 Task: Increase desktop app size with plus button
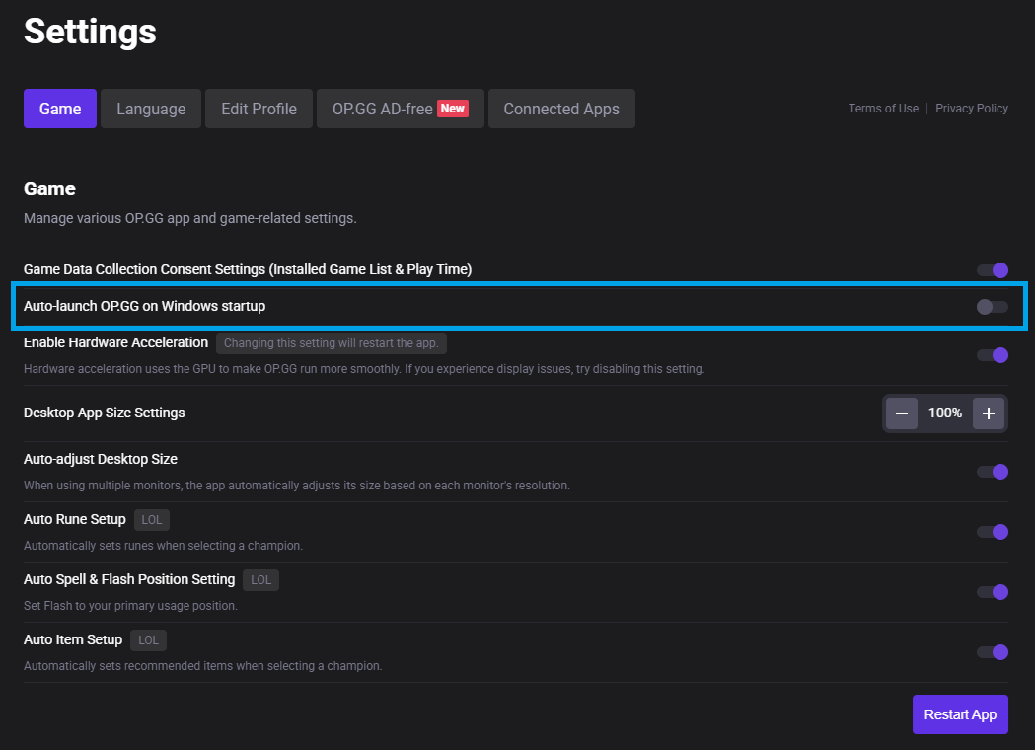[989, 413]
